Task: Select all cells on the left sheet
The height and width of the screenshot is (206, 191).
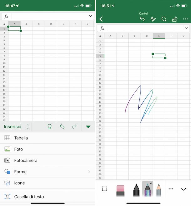Action: [4, 24]
